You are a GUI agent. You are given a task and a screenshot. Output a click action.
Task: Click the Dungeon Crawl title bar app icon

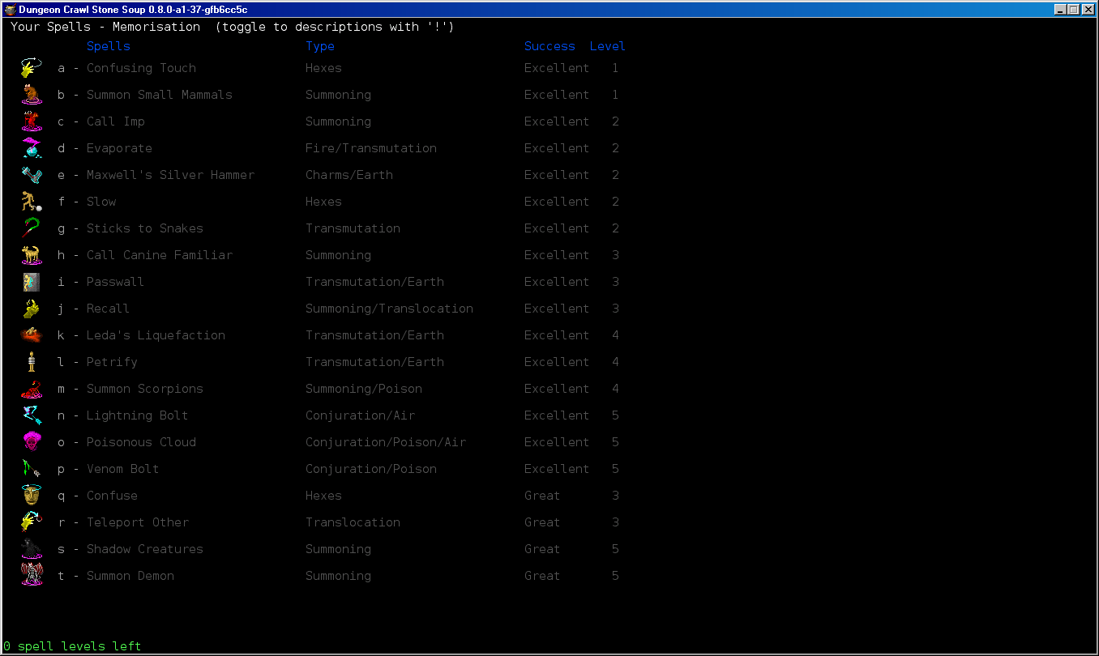click(x=10, y=10)
